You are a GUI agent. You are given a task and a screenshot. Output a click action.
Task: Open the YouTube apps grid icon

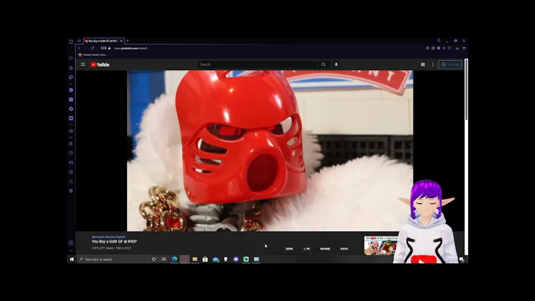(423, 64)
